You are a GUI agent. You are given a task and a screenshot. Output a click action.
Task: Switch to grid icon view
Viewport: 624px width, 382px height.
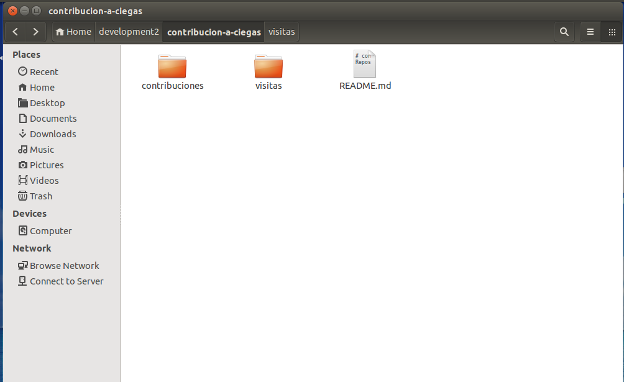click(x=612, y=32)
